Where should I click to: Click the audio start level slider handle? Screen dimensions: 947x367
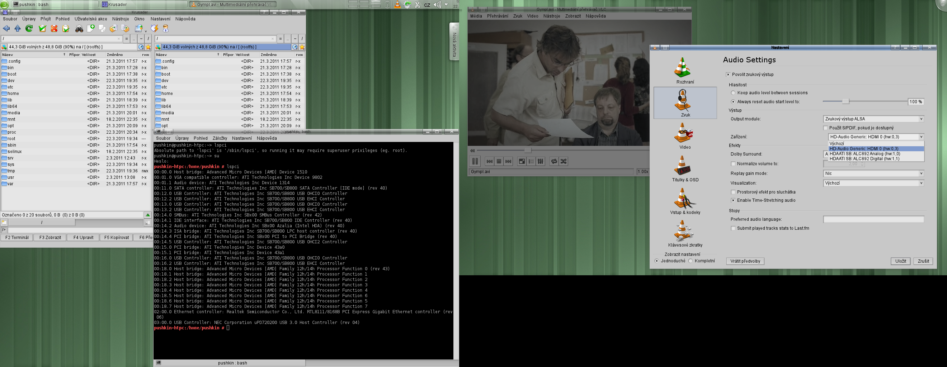click(845, 101)
